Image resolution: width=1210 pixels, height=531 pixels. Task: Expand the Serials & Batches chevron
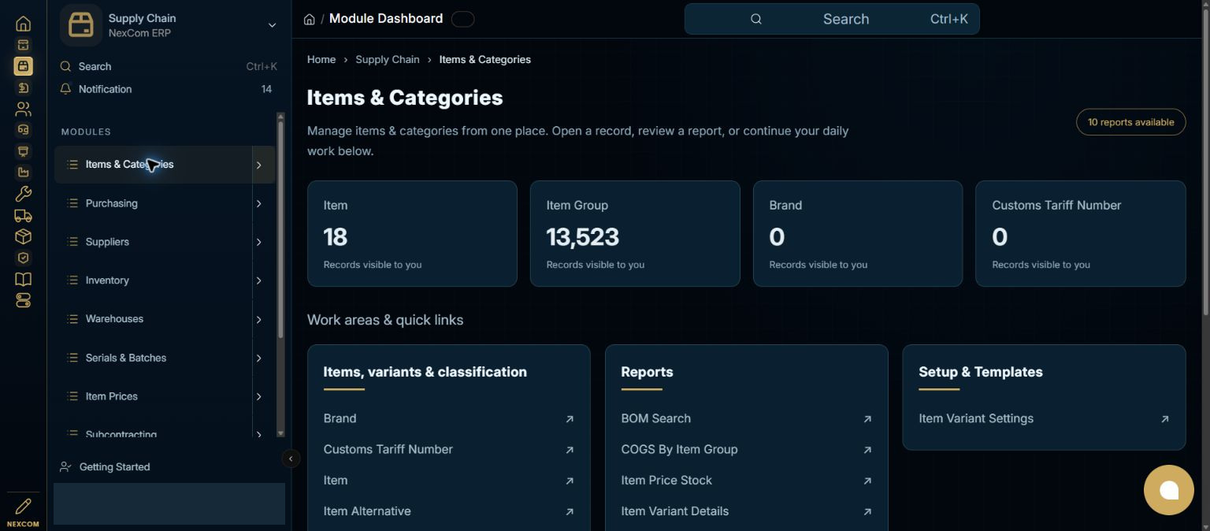pos(258,358)
